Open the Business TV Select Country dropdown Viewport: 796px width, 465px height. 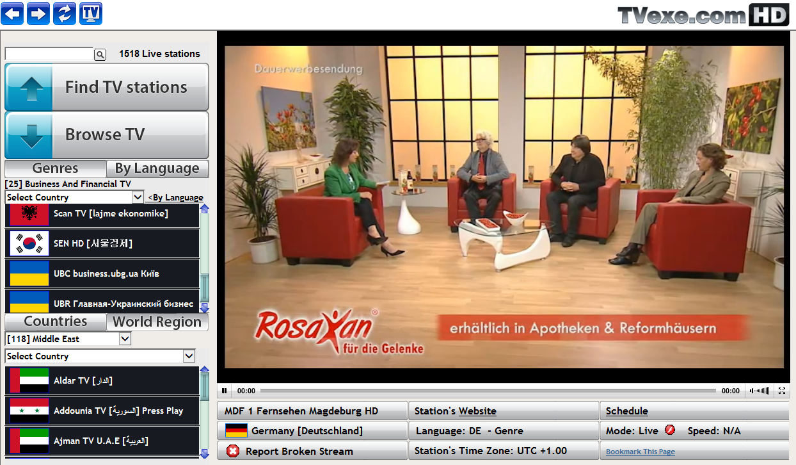coord(74,197)
